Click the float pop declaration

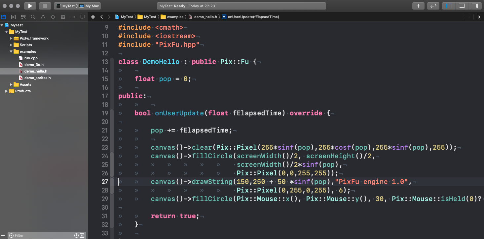[x=163, y=79]
